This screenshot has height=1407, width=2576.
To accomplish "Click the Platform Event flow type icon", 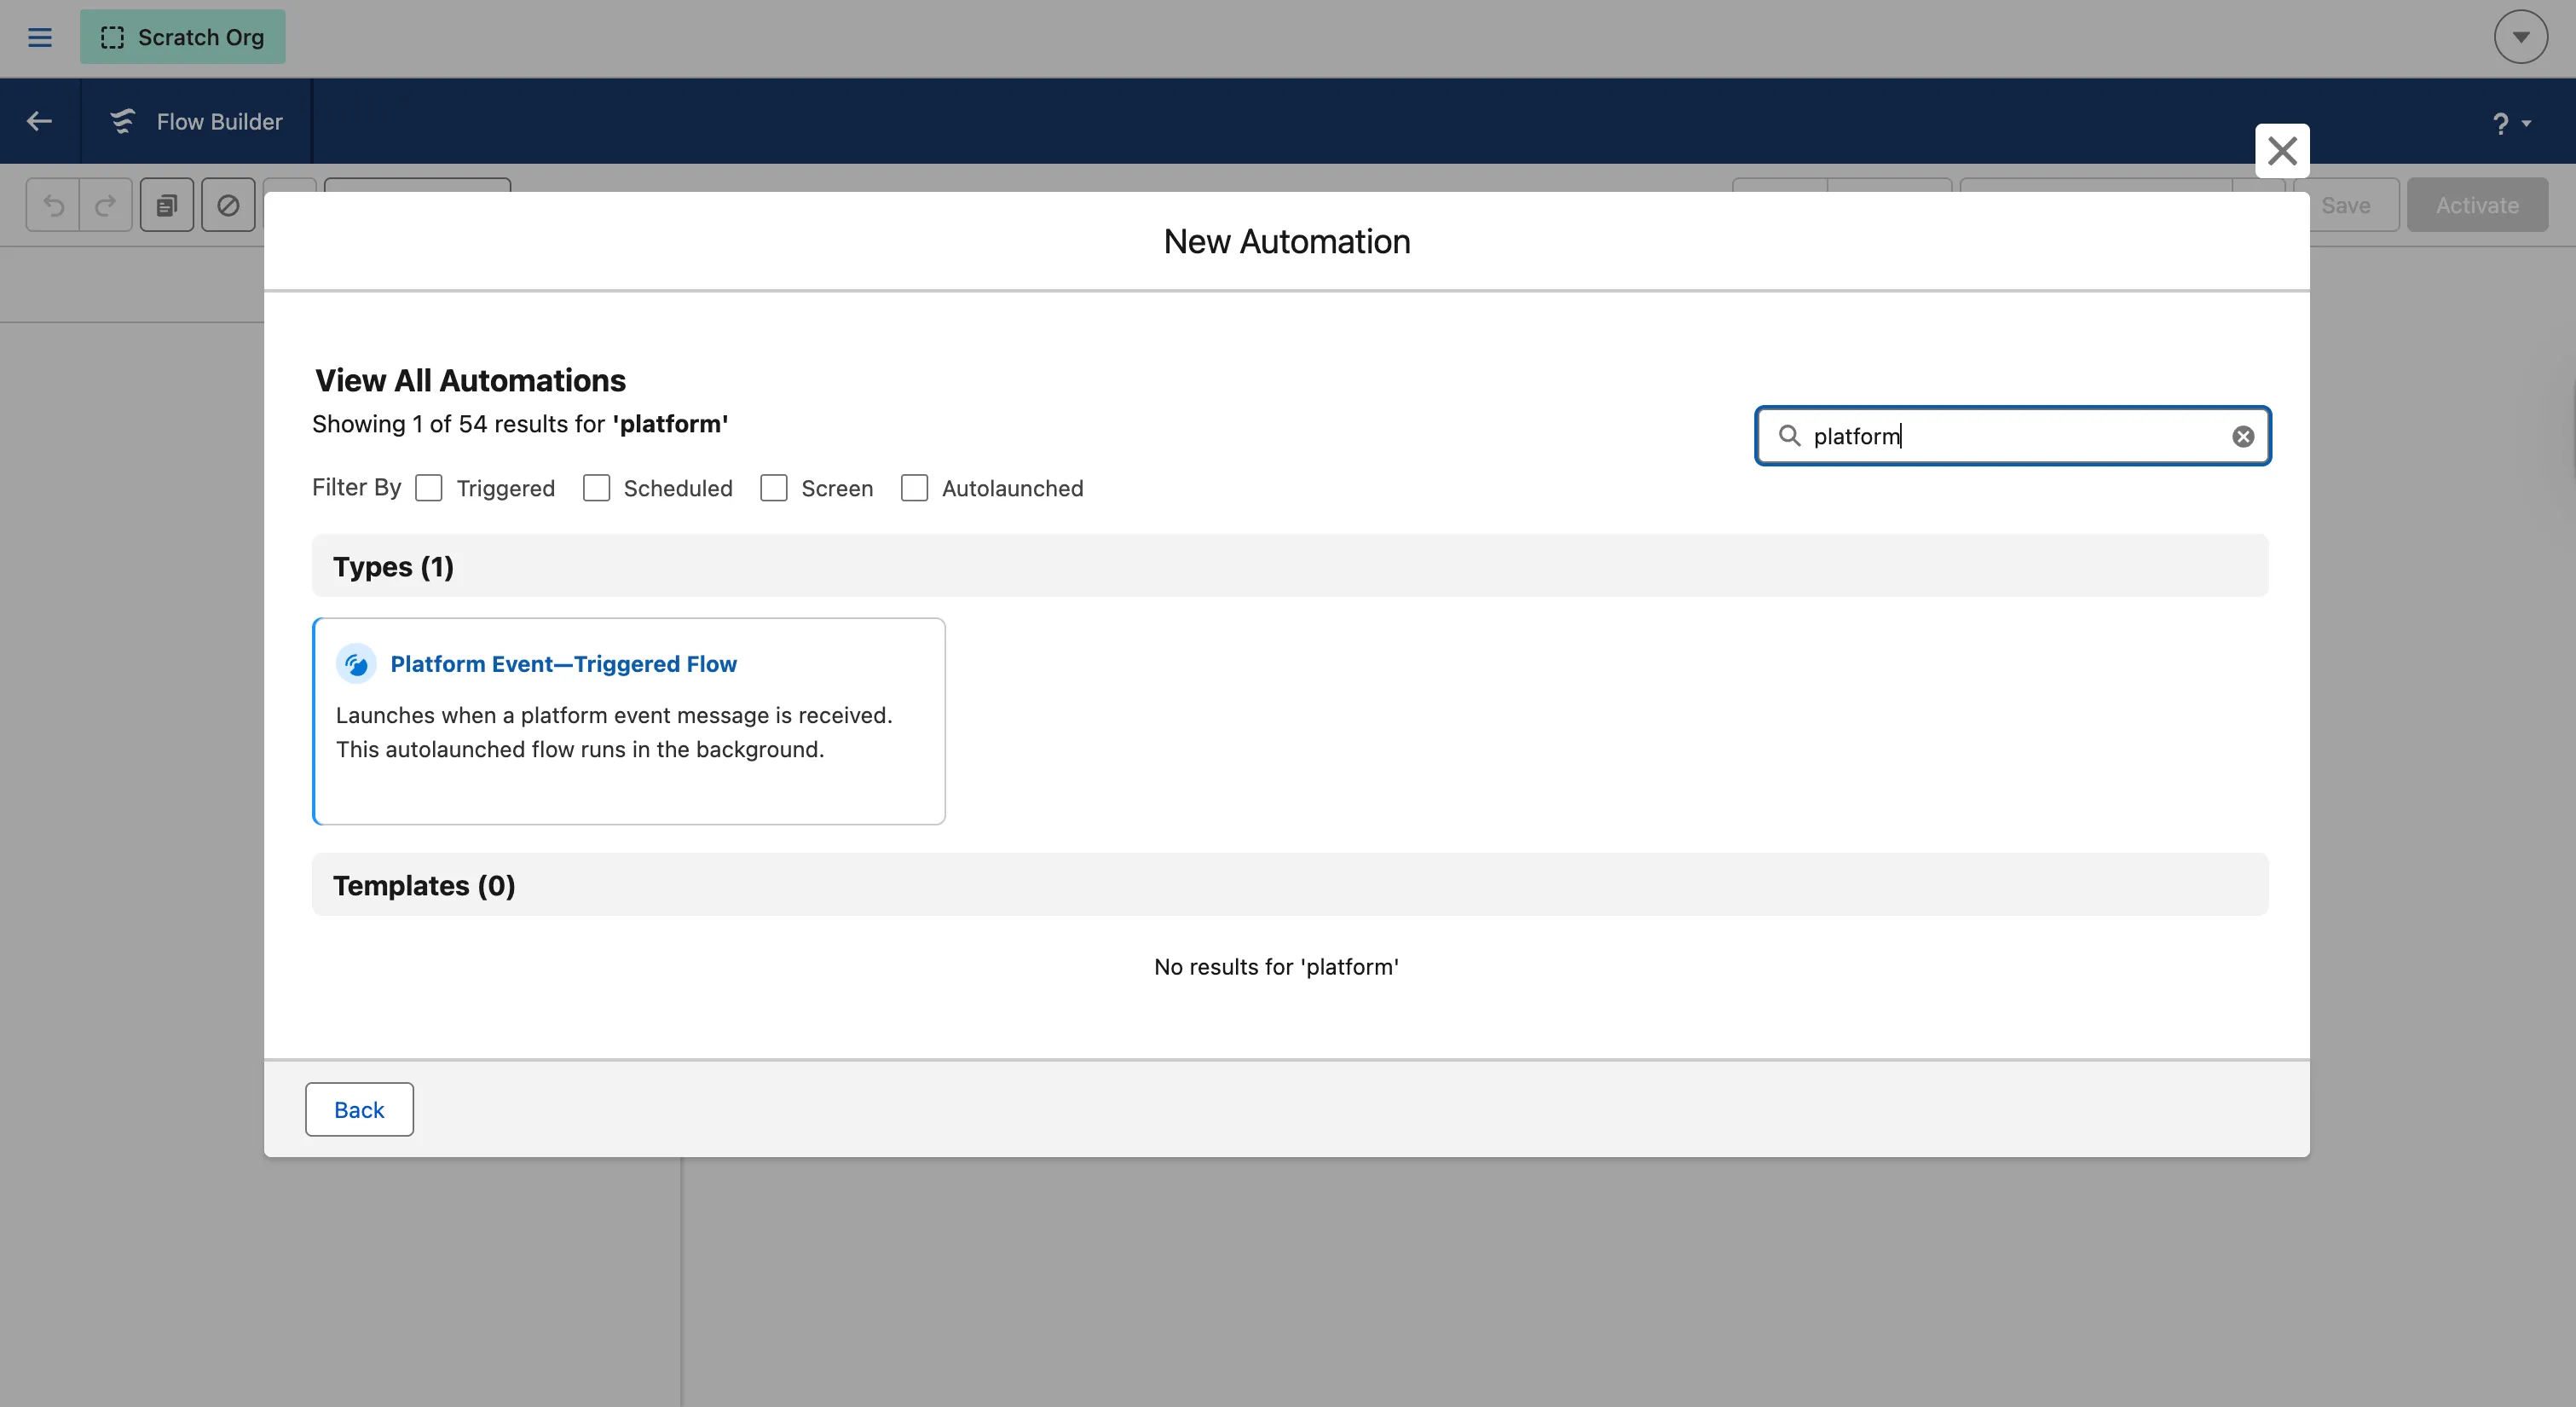I will click(x=356, y=664).
